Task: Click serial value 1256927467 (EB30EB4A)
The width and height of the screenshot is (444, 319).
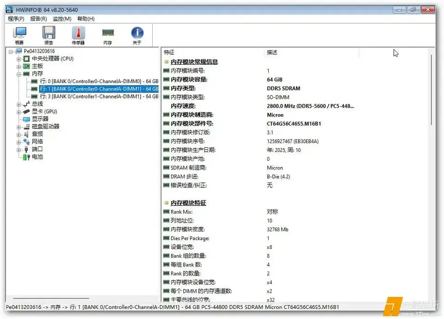Action: point(292,141)
